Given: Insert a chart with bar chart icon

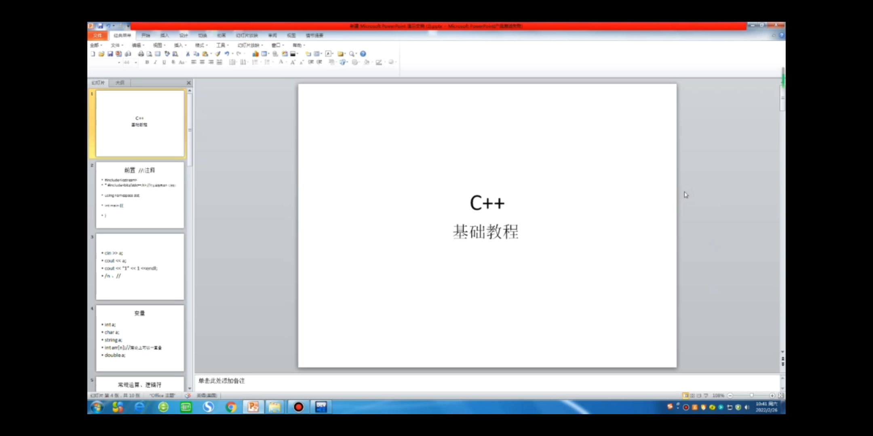Looking at the screenshot, I should click(255, 54).
